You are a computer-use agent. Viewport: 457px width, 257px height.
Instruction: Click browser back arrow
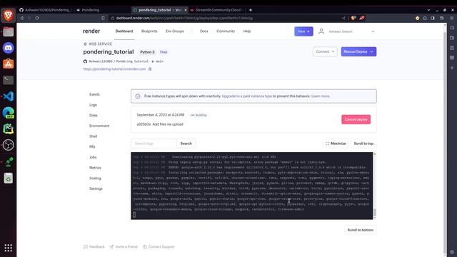(22, 18)
